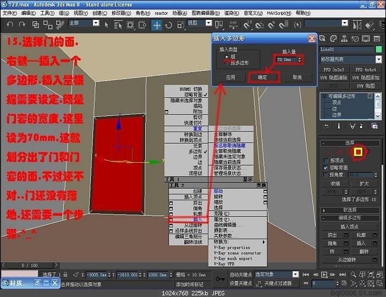Select the Select Object arrow tool
Screen dimensions: 386x297
point(106,25)
